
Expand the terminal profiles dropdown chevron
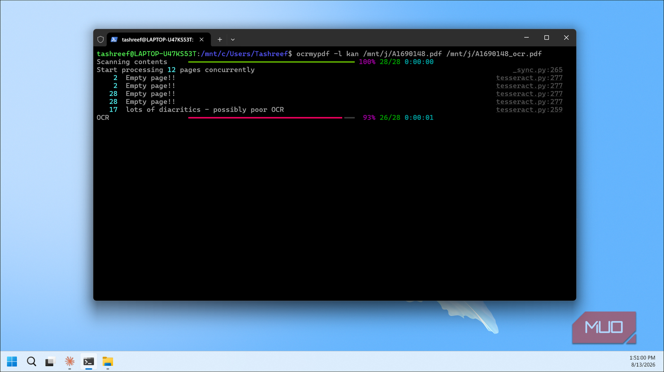click(233, 39)
